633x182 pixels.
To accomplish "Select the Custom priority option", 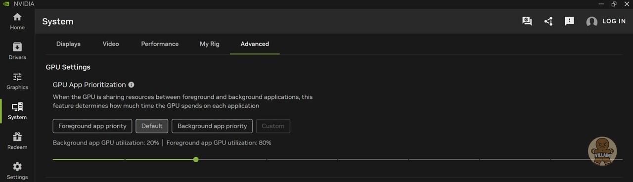I will [x=273, y=126].
